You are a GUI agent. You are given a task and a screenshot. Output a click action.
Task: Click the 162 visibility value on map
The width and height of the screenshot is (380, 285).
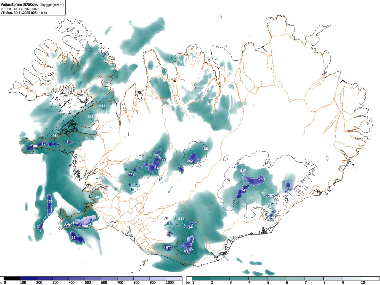click(190, 227)
